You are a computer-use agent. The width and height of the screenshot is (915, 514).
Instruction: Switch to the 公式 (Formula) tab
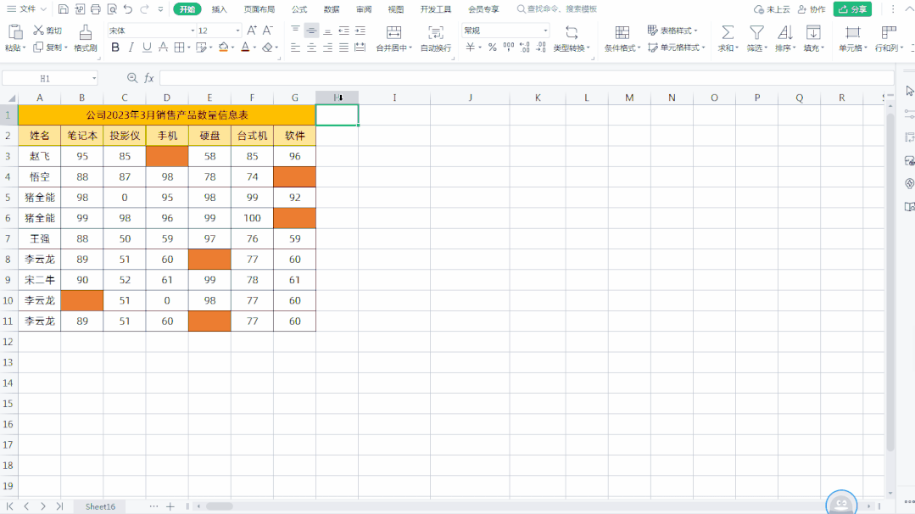(299, 9)
